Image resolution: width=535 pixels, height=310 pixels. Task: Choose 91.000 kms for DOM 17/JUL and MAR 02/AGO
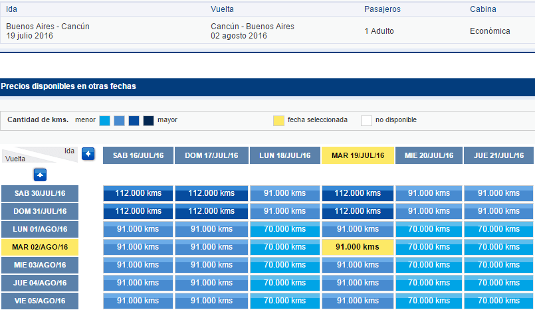tap(211, 247)
